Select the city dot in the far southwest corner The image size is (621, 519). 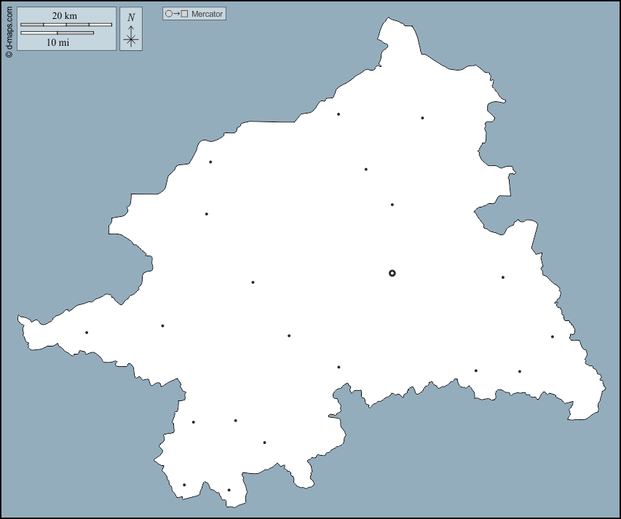[x=184, y=485]
